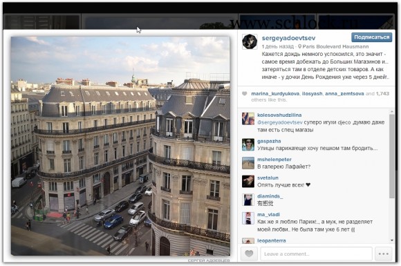Click the comments scrollbar thumb

(392, 156)
